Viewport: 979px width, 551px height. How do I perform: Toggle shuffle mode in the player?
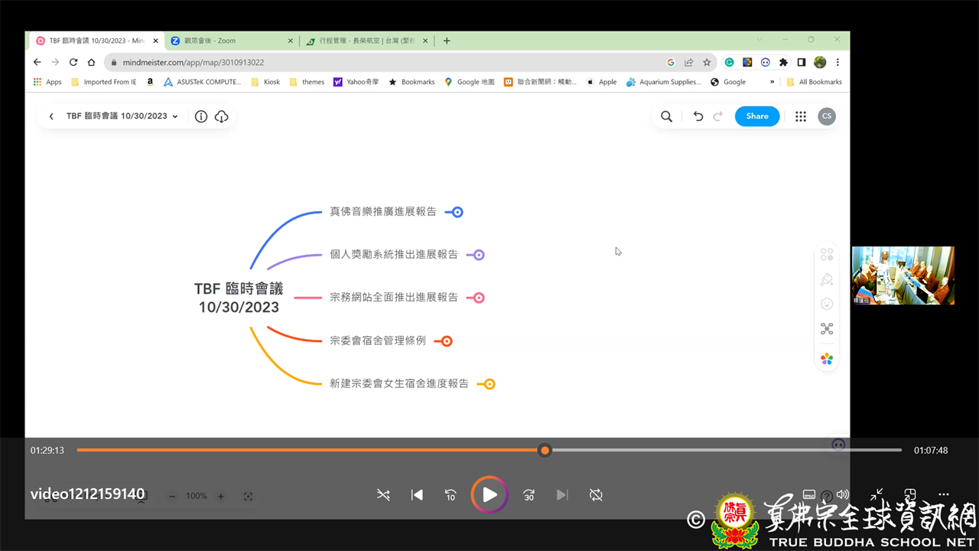pyautogui.click(x=383, y=495)
